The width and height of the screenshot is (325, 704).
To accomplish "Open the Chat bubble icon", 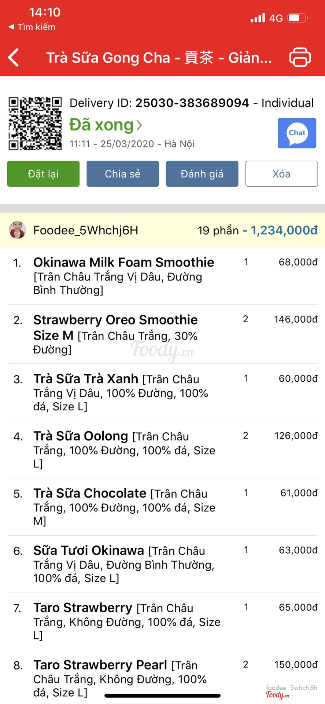I will pos(297,133).
